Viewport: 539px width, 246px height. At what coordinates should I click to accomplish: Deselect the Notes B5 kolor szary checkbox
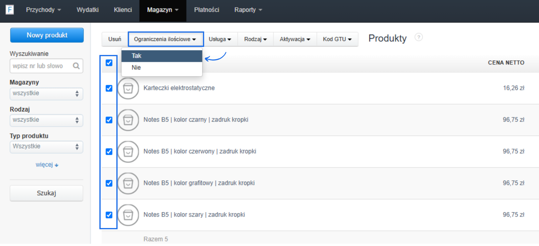[x=109, y=215]
